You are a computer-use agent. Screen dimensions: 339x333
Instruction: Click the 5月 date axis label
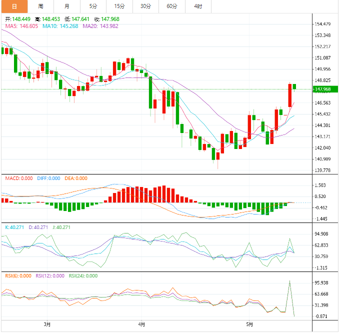tap(249, 324)
